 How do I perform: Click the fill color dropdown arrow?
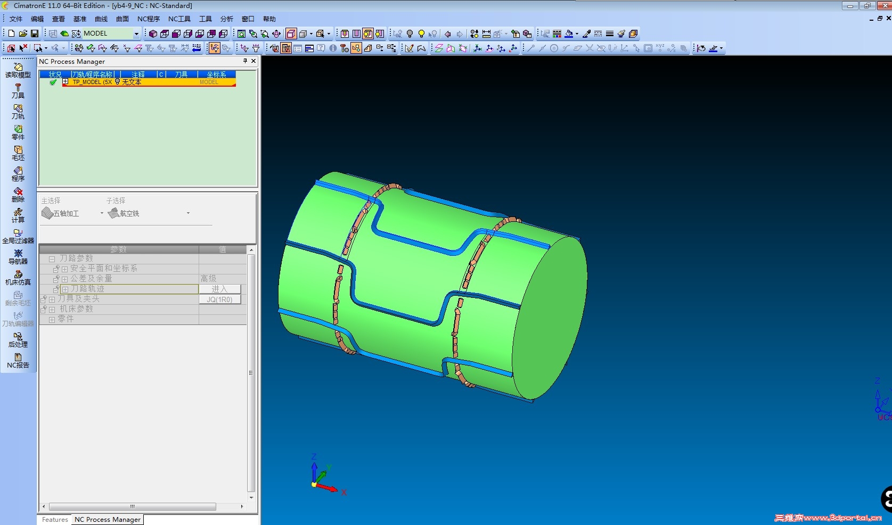577,34
